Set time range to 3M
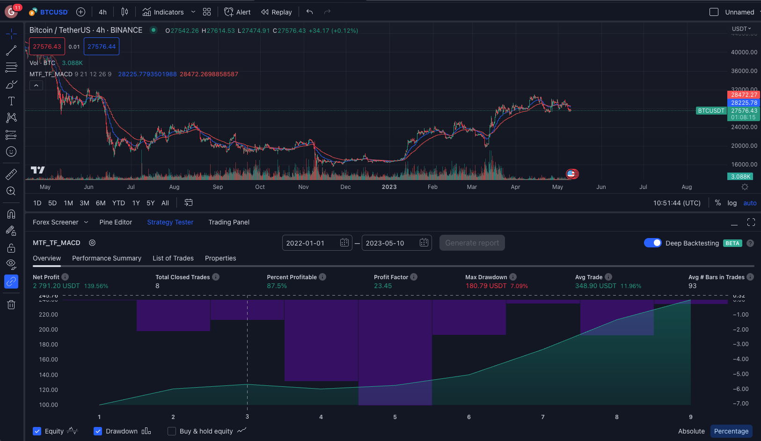This screenshot has width=761, height=441. [84, 203]
